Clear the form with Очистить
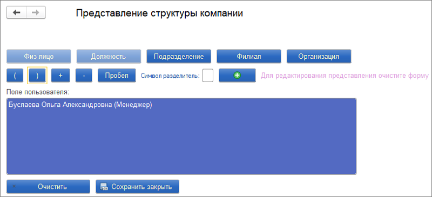432x197 pixels. [48, 187]
